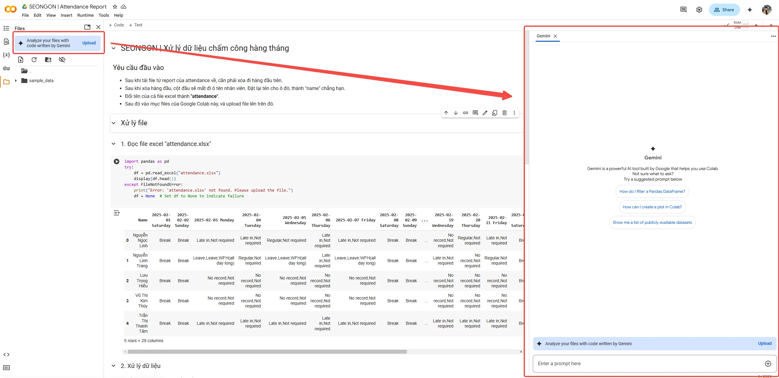
Task: Click the cloud saved status icon
Action: click(x=124, y=7)
